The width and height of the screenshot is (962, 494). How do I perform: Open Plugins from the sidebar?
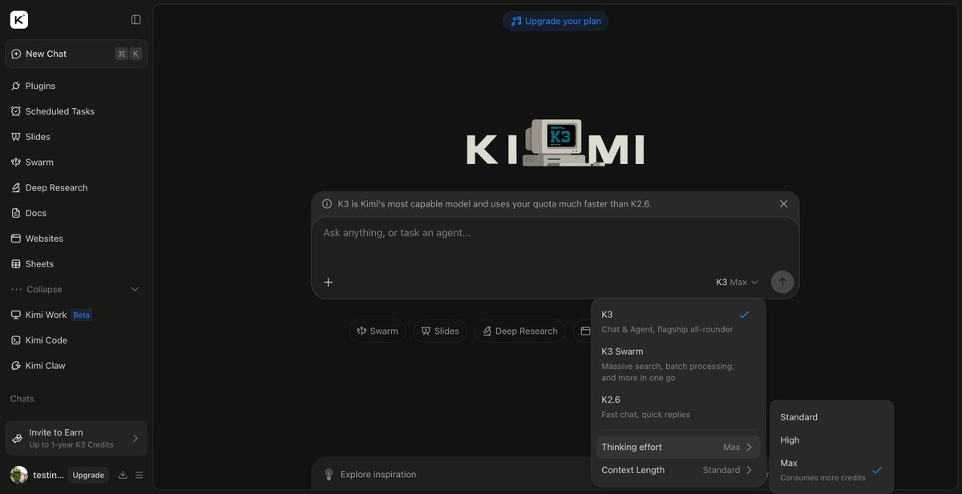[x=76, y=86]
